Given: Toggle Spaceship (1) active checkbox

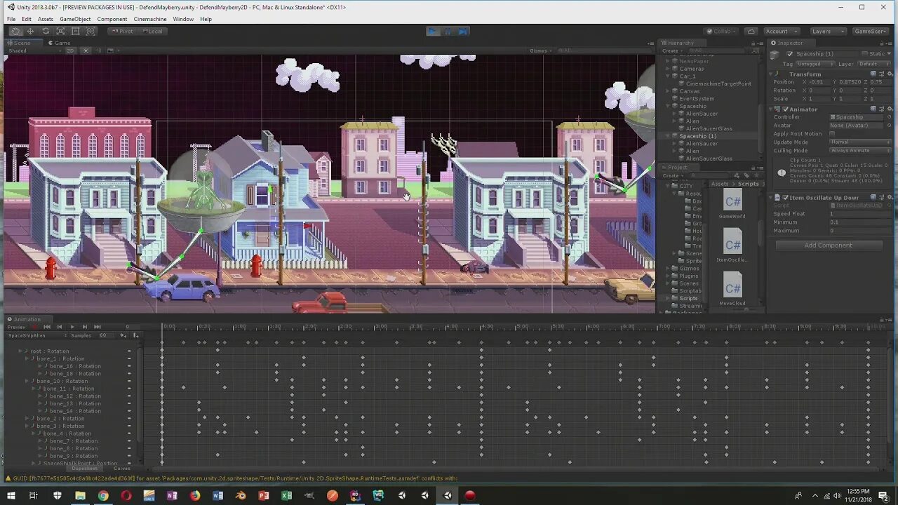Looking at the screenshot, I should click(x=790, y=53).
